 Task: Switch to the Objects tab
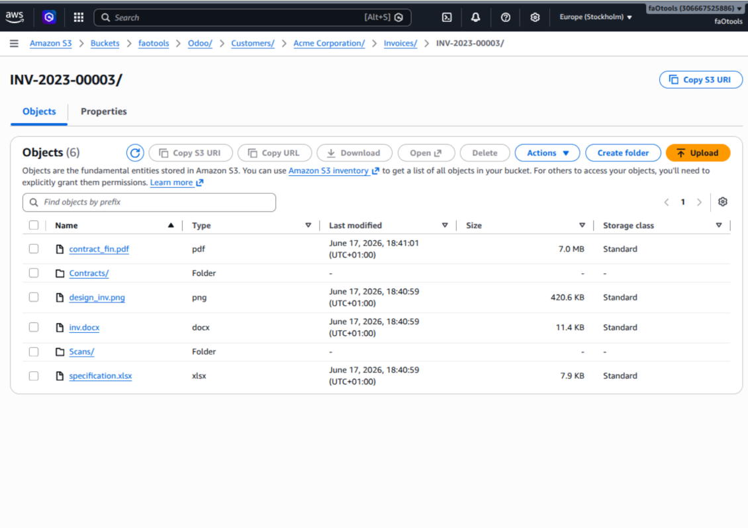pyautogui.click(x=39, y=111)
